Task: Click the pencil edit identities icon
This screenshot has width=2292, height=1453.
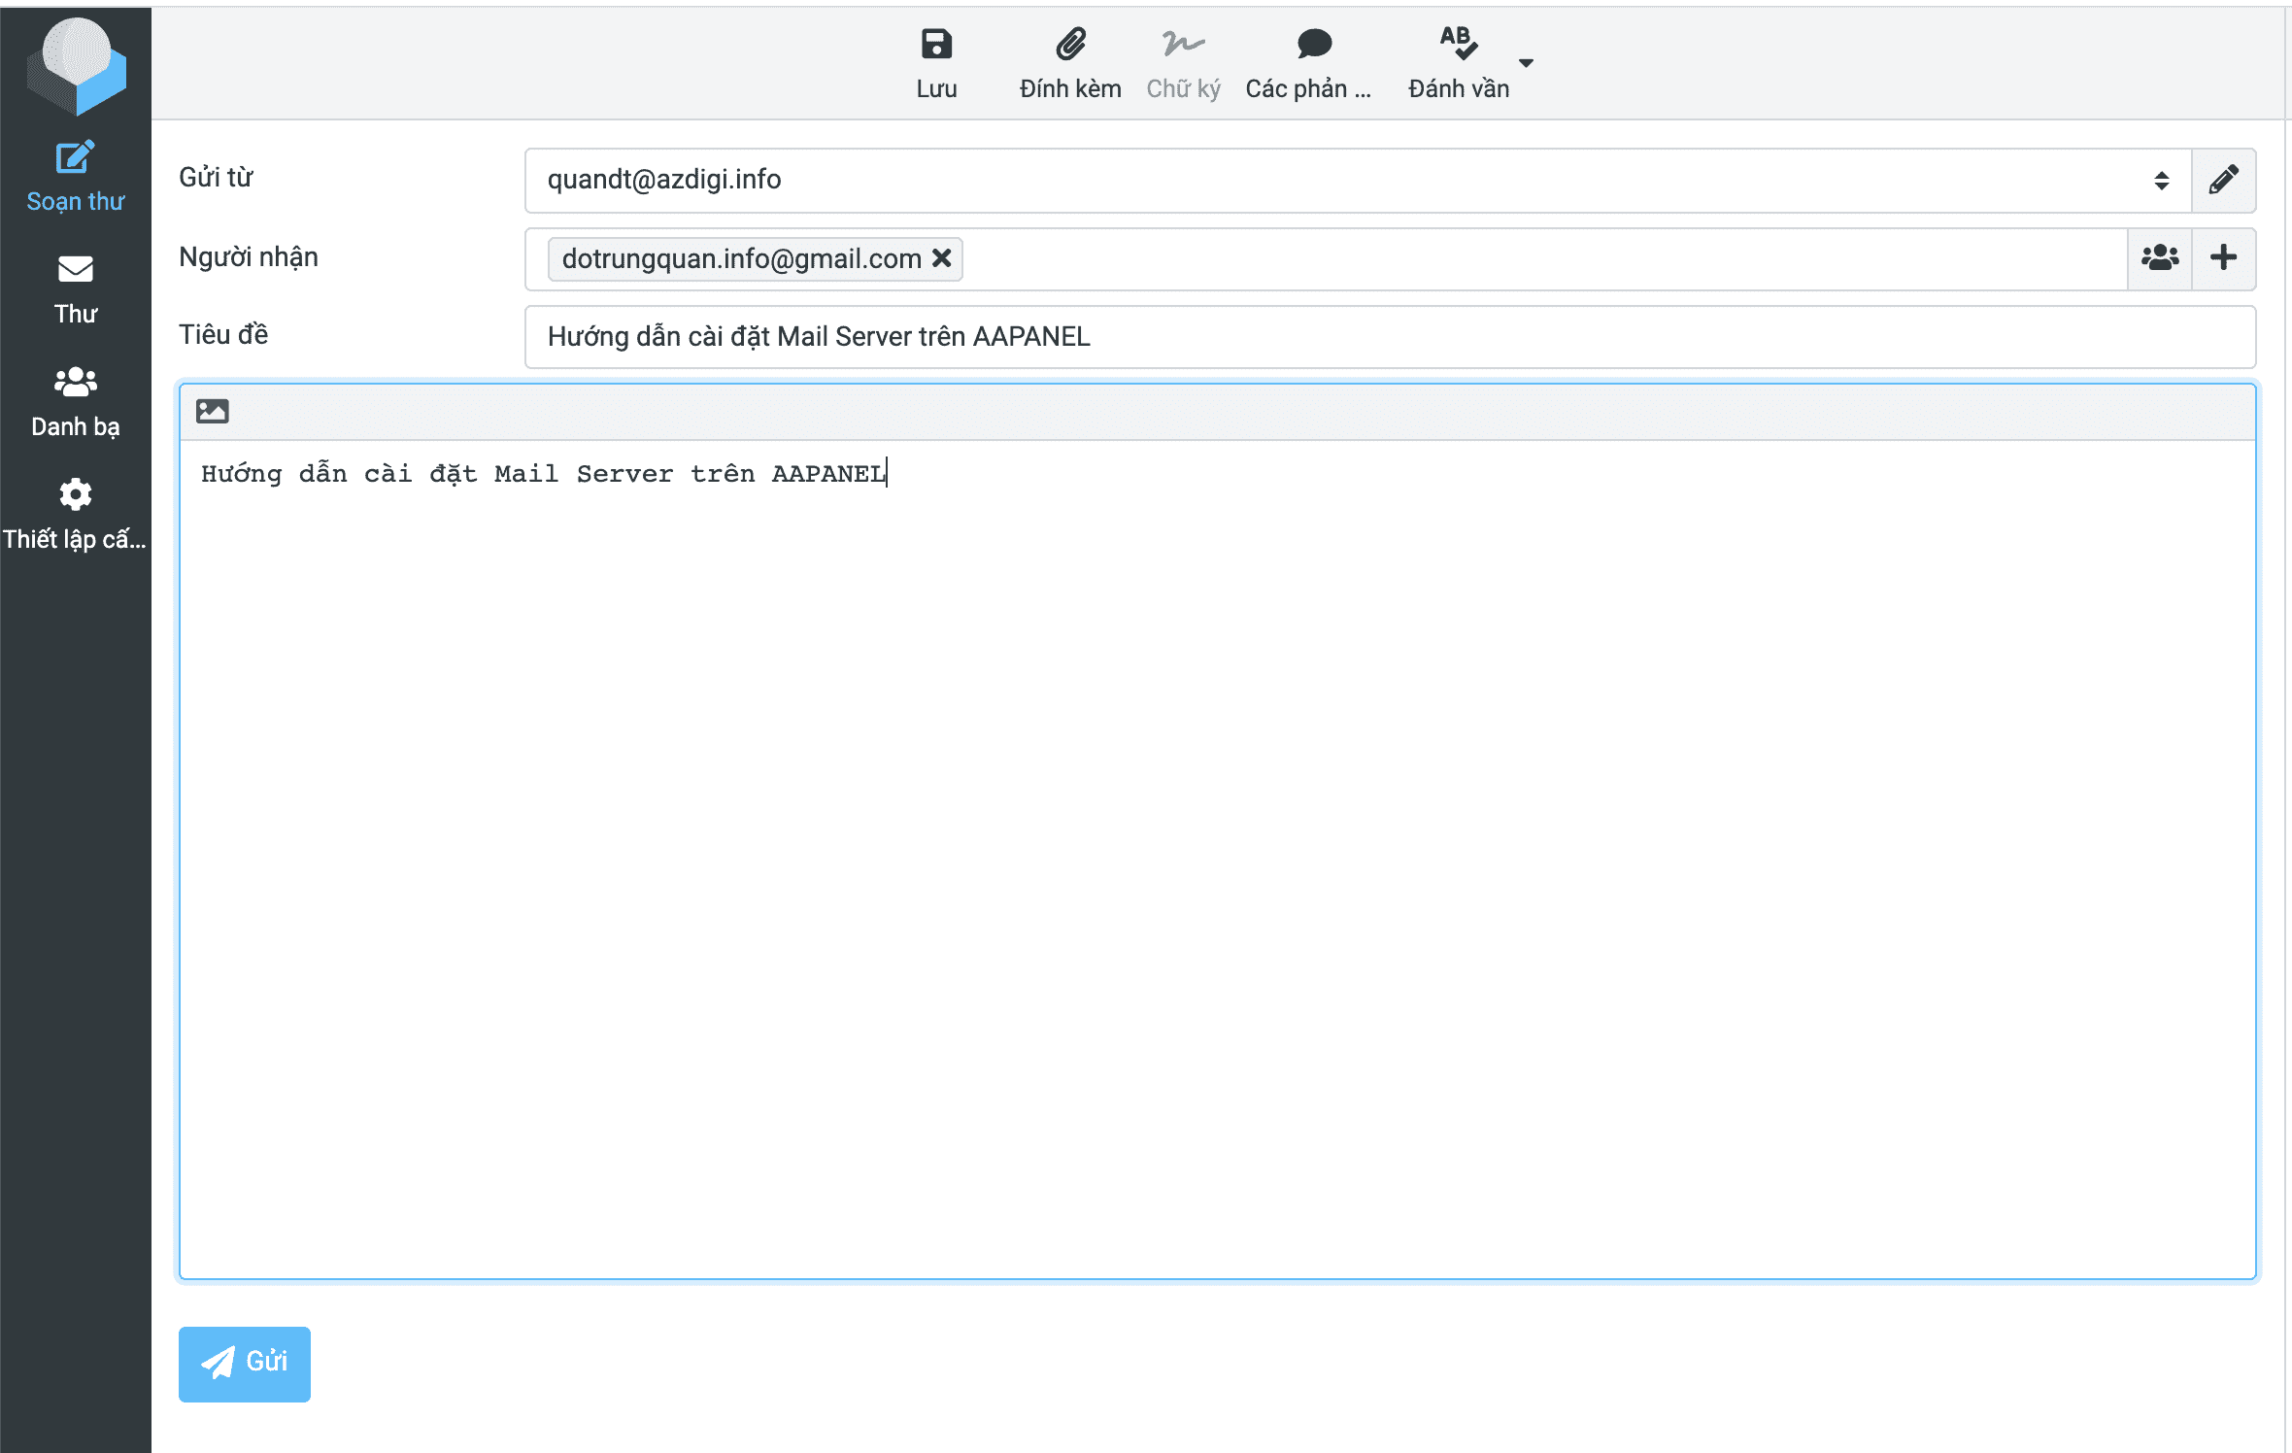Action: click(x=2223, y=181)
